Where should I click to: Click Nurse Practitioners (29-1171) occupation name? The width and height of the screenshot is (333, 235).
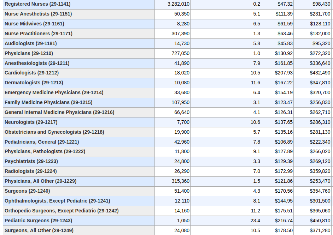coord(39,34)
